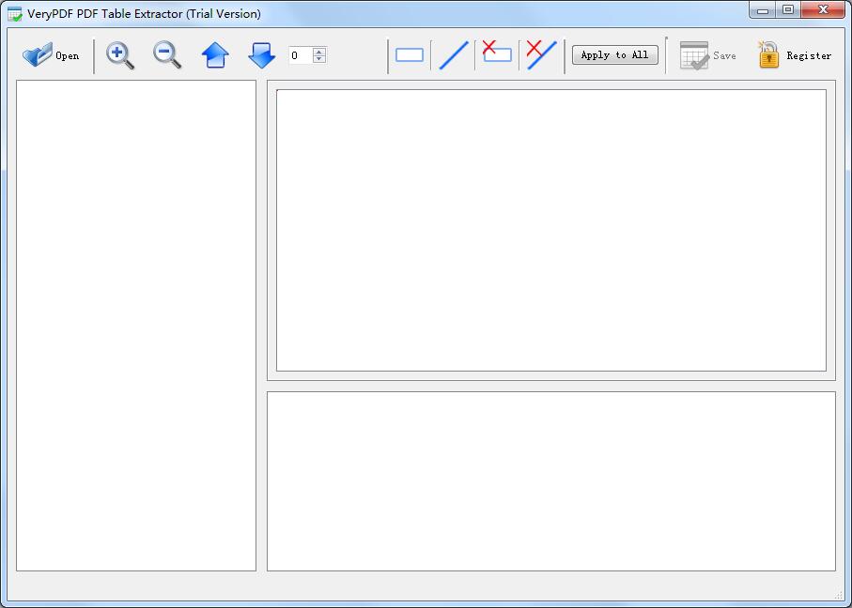The image size is (852, 608).
Task: Zoom in with the plus magnifier
Action: (120, 55)
